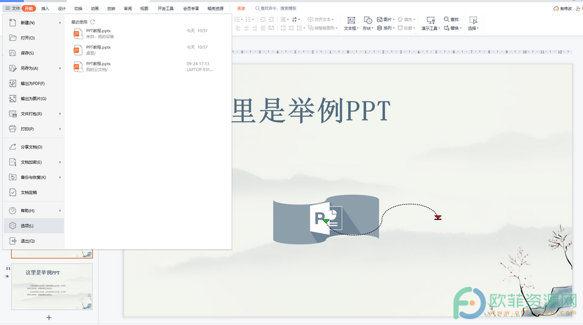Screen dimensions: 583x325
Task: Open the 新建(N) menu entry
Action: [34, 23]
